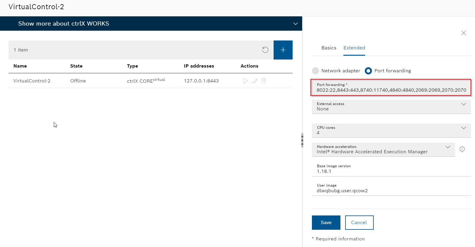
Task: Show hardware acceleration info icon
Action: (x=462, y=149)
